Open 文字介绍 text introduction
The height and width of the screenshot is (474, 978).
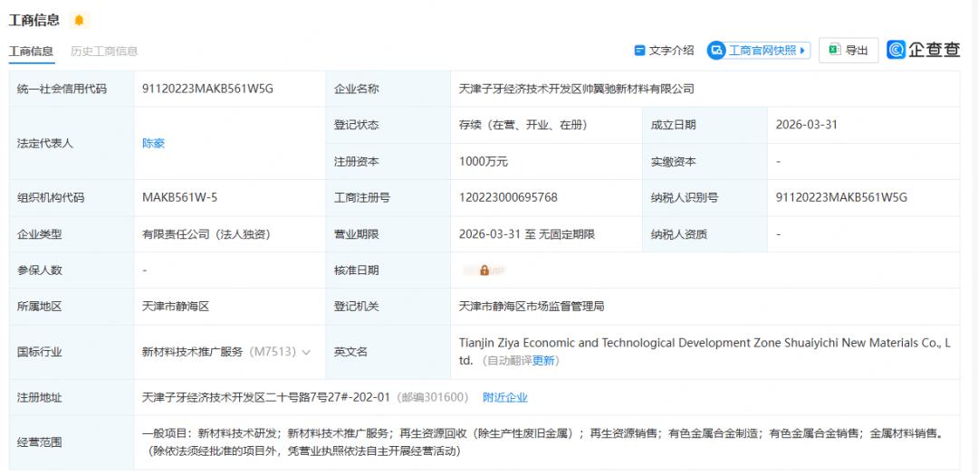click(664, 51)
